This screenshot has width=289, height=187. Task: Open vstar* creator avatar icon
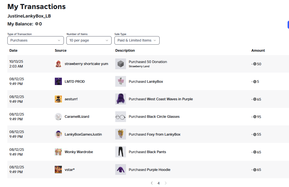[x=58, y=169]
